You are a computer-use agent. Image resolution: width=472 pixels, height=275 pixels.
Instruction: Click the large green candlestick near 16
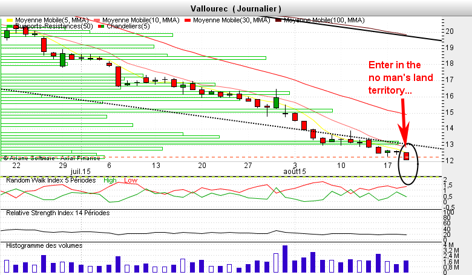pos(276,103)
